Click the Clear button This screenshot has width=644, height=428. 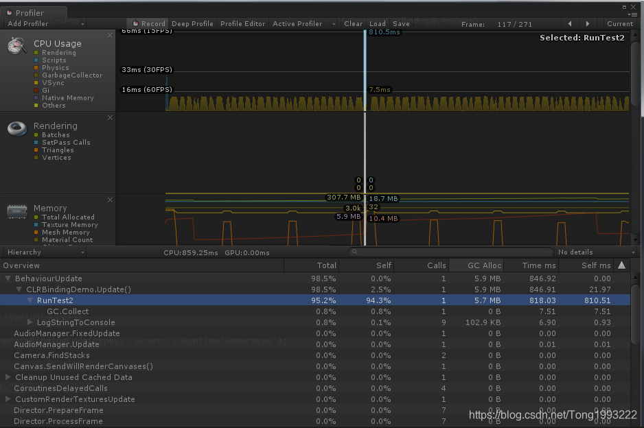coord(353,24)
